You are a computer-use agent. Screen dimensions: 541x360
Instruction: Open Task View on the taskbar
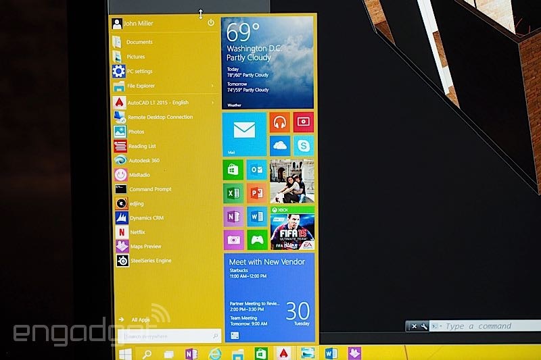tap(168, 354)
